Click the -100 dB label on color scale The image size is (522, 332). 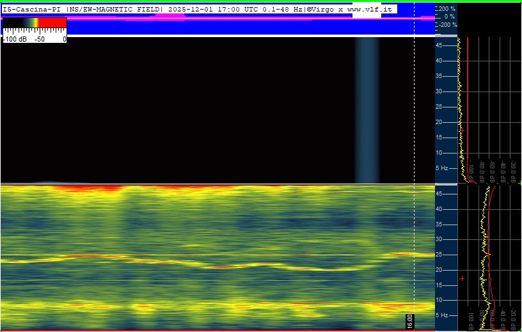pos(15,39)
